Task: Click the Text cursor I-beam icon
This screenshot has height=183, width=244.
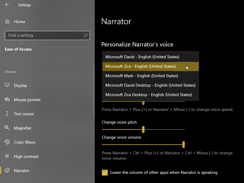Action: (x=7, y=114)
